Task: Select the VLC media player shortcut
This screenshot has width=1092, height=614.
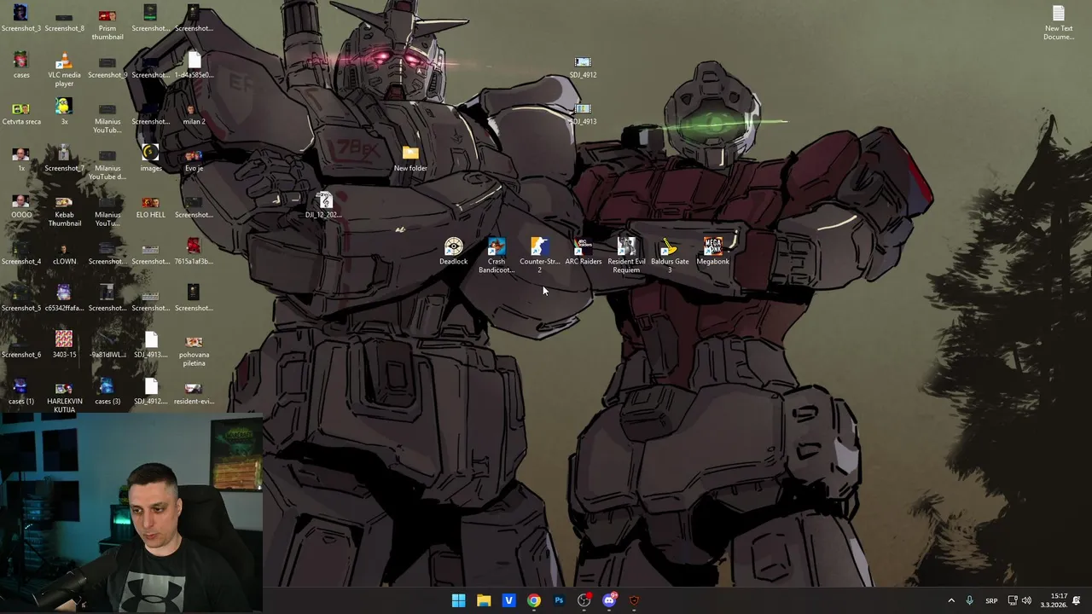Action: coord(64,70)
